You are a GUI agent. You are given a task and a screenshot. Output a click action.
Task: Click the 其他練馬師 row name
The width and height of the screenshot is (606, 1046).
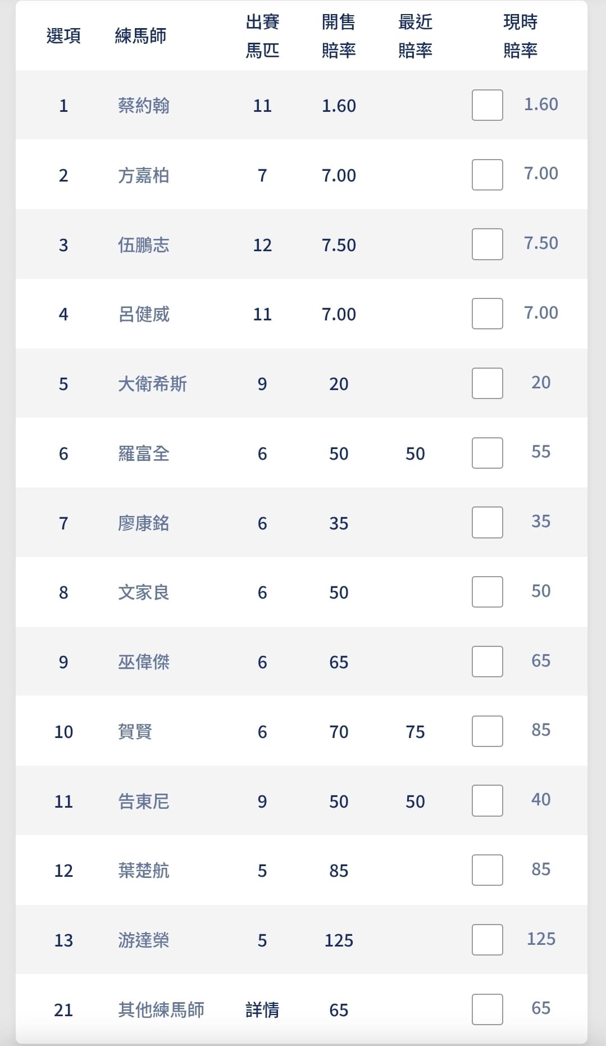[161, 1010]
